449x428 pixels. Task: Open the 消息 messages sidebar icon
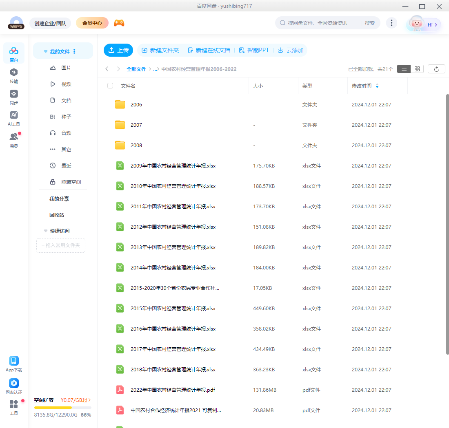click(x=14, y=140)
